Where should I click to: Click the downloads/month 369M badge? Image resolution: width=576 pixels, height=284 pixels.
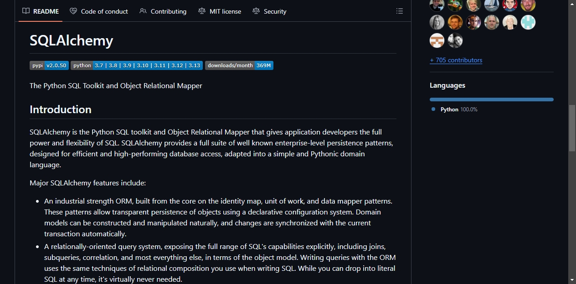[239, 65]
